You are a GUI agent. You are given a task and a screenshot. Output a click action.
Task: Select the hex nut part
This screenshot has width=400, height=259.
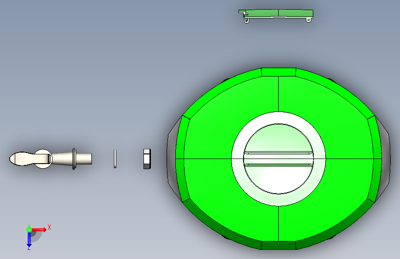[147, 159]
